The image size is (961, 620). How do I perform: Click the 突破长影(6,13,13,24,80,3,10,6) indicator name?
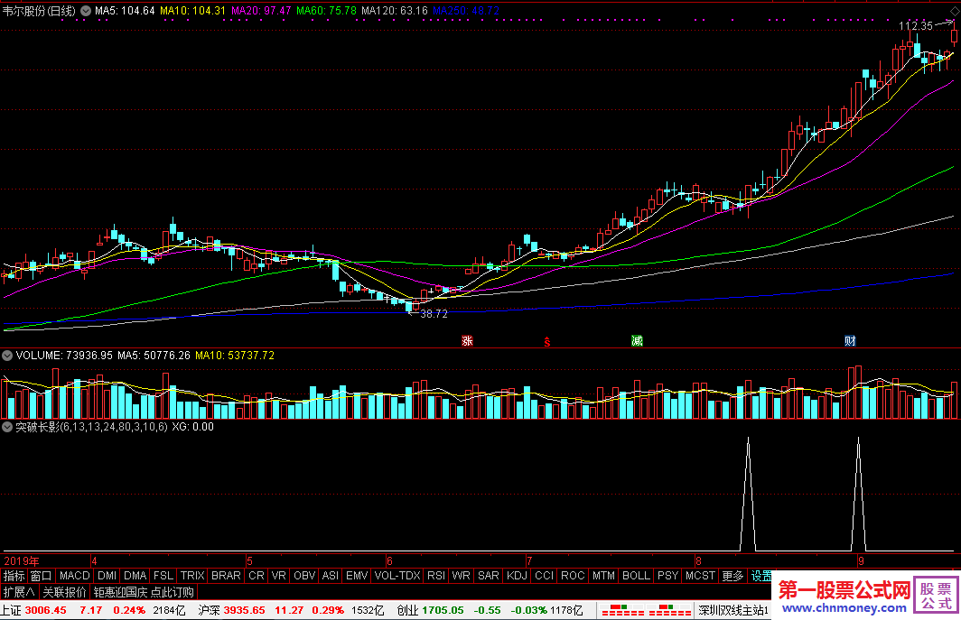pyautogui.click(x=91, y=427)
